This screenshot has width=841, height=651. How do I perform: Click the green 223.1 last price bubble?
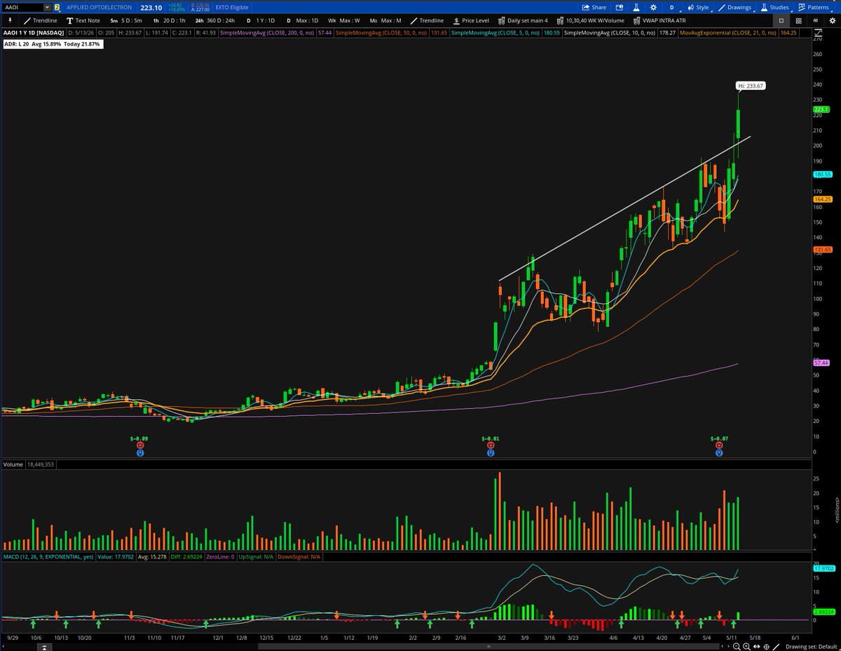click(x=821, y=110)
